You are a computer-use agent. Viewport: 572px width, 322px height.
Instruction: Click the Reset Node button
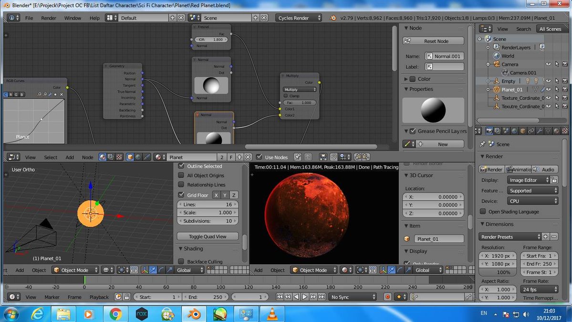click(x=433, y=41)
